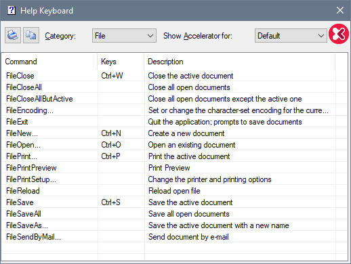Select the FileSendByMail... command
The height and width of the screenshot is (264, 351).
coord(33,237)
